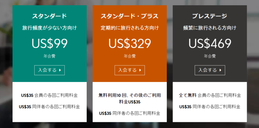Click the arrow icon in the orange card's join button
Viewport: 259px width, 128px height.
140,70
